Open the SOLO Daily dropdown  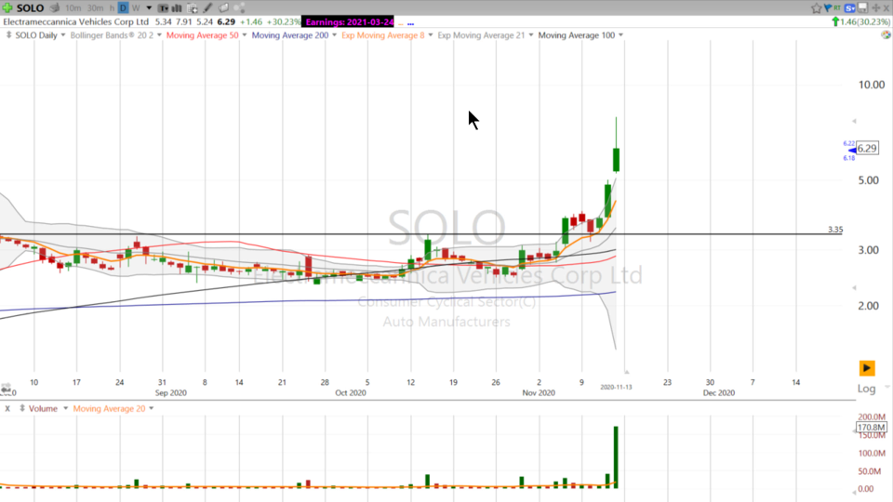click(x=62, y=35)
